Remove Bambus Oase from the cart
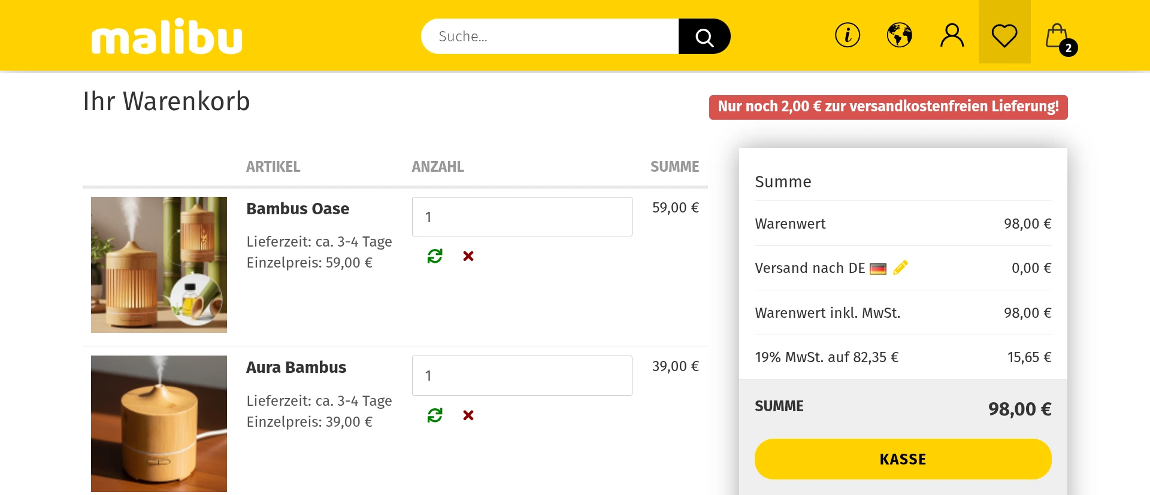This screenshot has height=495, width=1150. (468, 256)
